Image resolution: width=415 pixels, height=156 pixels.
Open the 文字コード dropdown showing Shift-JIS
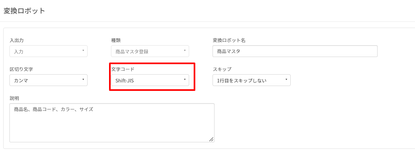click(x=150, y=80)
